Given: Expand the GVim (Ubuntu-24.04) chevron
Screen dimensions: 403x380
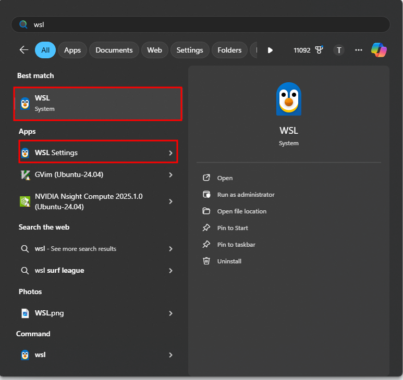Looking at the screenshot, I should pyautogui.click(x=170, y=175).
